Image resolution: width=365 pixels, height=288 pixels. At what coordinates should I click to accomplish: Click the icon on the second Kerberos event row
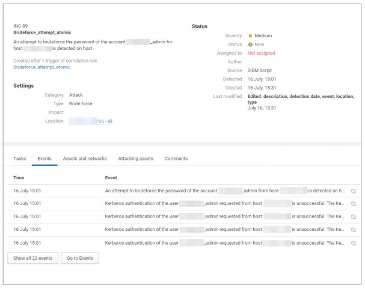pyautogui.click(x=353, y=216)
